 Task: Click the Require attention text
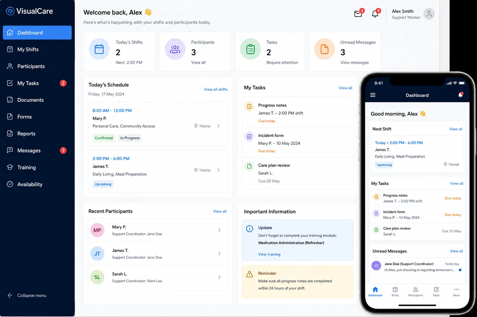[x=282, y=63]
